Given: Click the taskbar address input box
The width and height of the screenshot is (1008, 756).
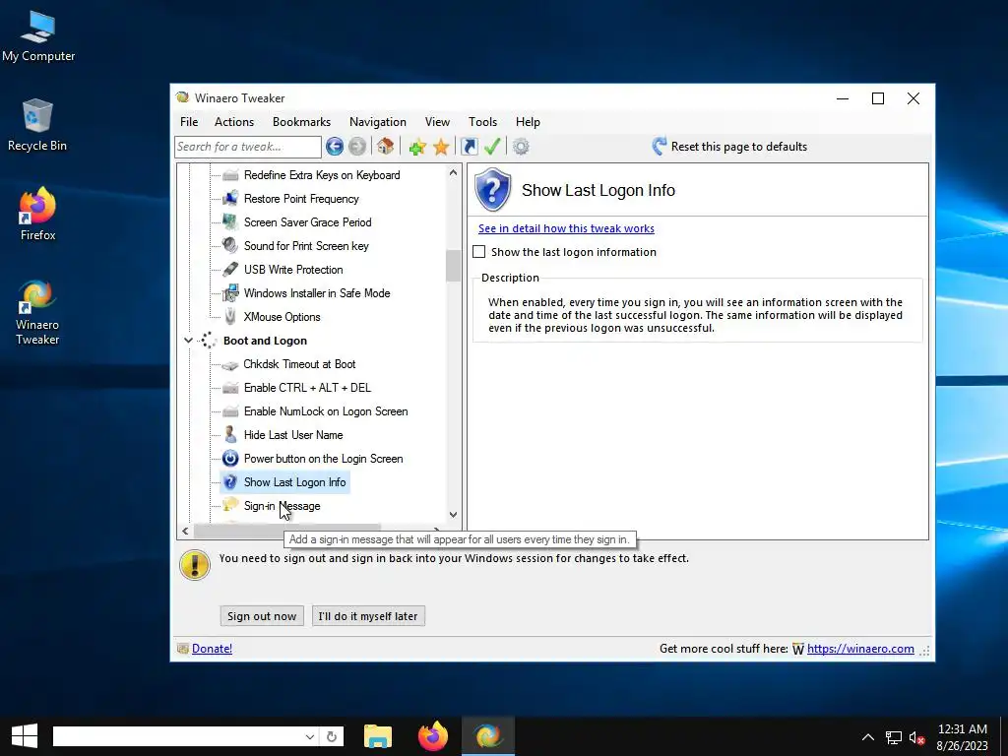Looking at the screenshot, I should [x=177, y=736].
